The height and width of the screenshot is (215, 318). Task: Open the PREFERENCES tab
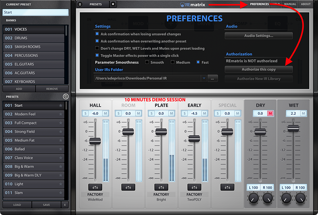point(260,4)
